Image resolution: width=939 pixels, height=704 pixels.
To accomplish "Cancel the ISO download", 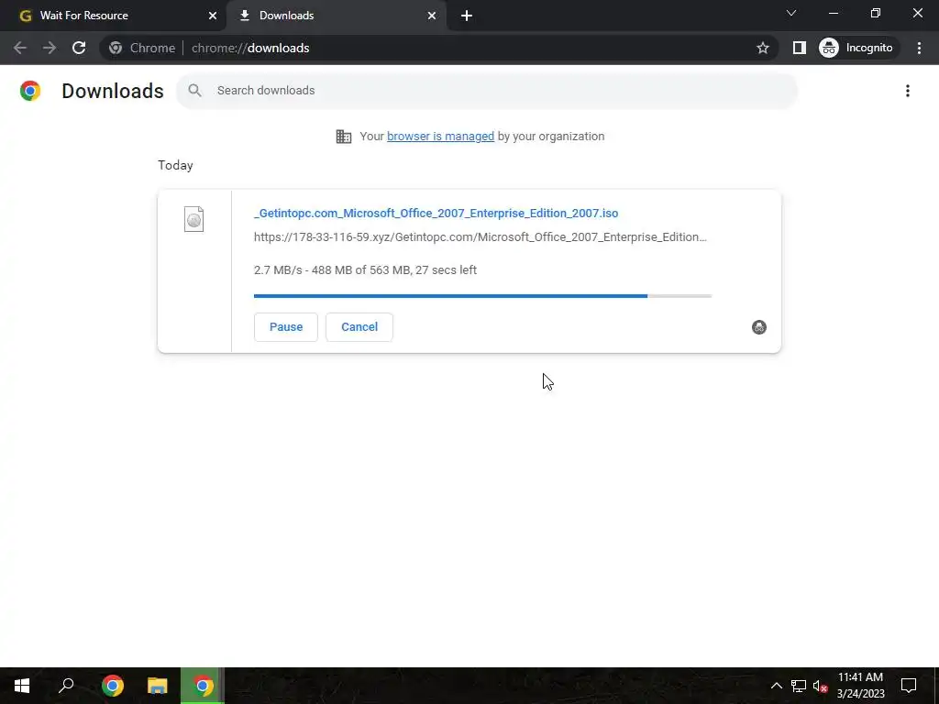I will click(x=359, y=327).
